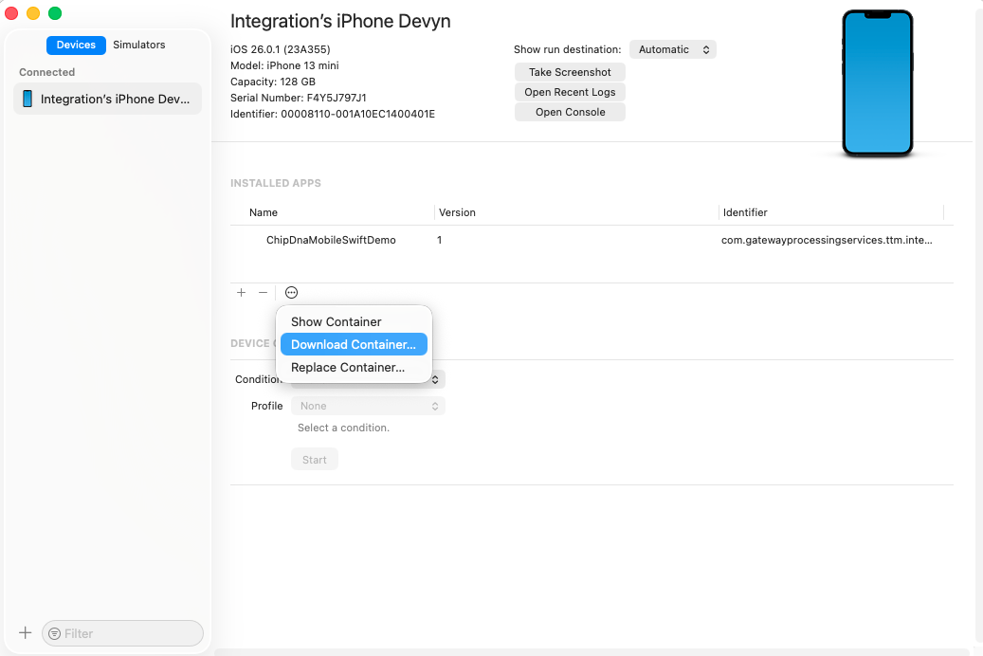Click inside the Filter search field

[x=123, y=633]
